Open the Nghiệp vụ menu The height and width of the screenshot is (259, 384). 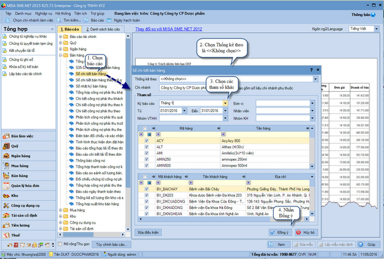pos(43,13)
